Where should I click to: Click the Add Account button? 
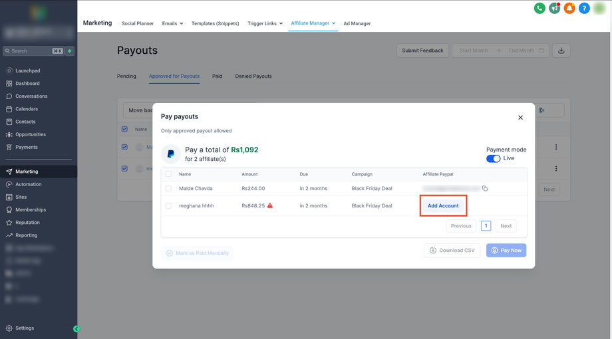click(443, 206)
